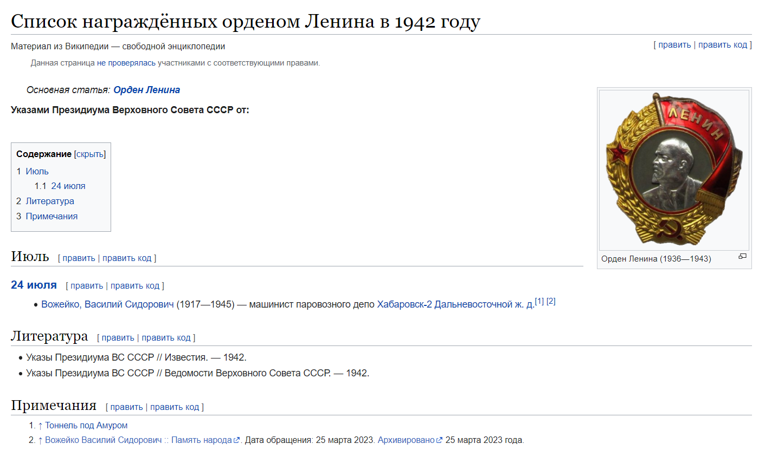
Task: Enlarge the Order of Lenin thumbnail icon
Action: click(x=742, y=256)
